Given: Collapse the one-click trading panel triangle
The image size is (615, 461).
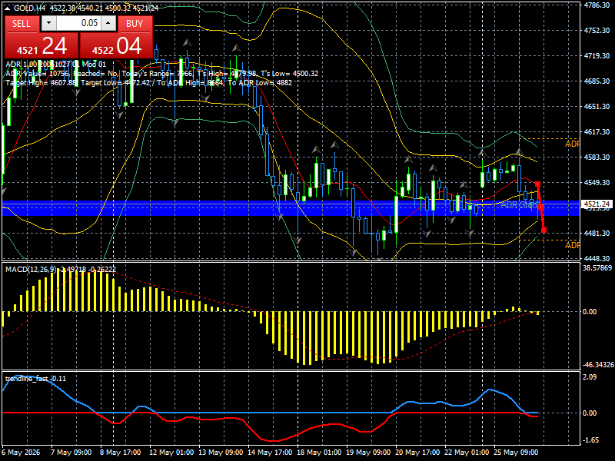Looking at the screenshot, I should [7, 8].
